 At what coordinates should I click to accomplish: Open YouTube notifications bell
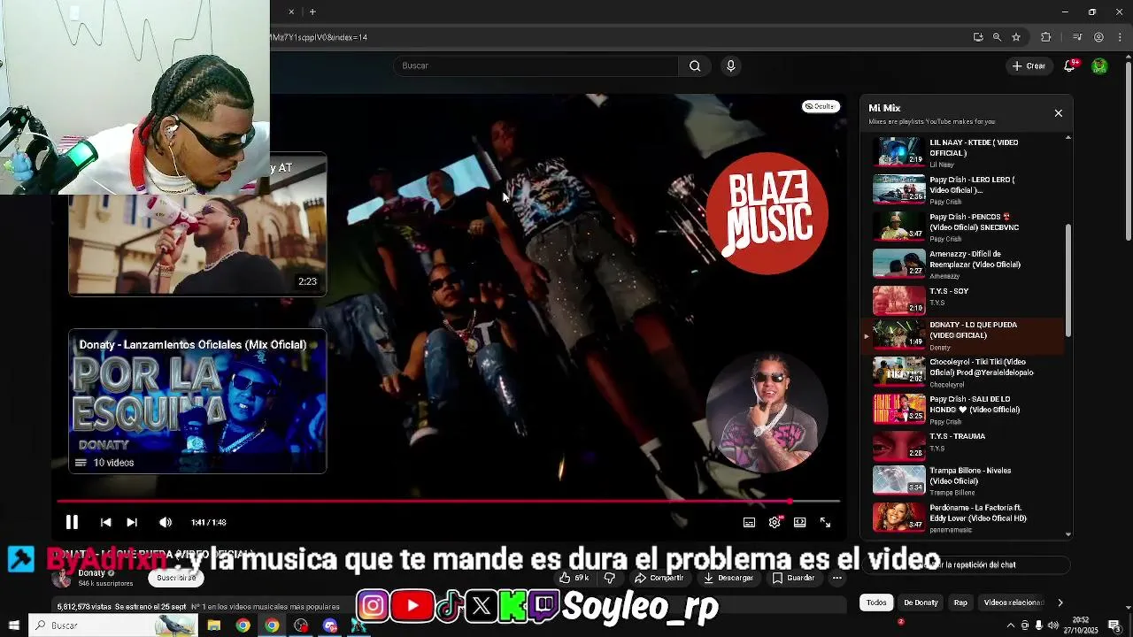[1069, 65]
